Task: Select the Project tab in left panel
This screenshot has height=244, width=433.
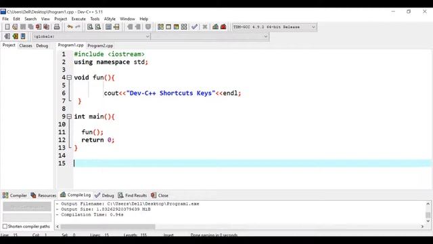Action: pos(9,45)
